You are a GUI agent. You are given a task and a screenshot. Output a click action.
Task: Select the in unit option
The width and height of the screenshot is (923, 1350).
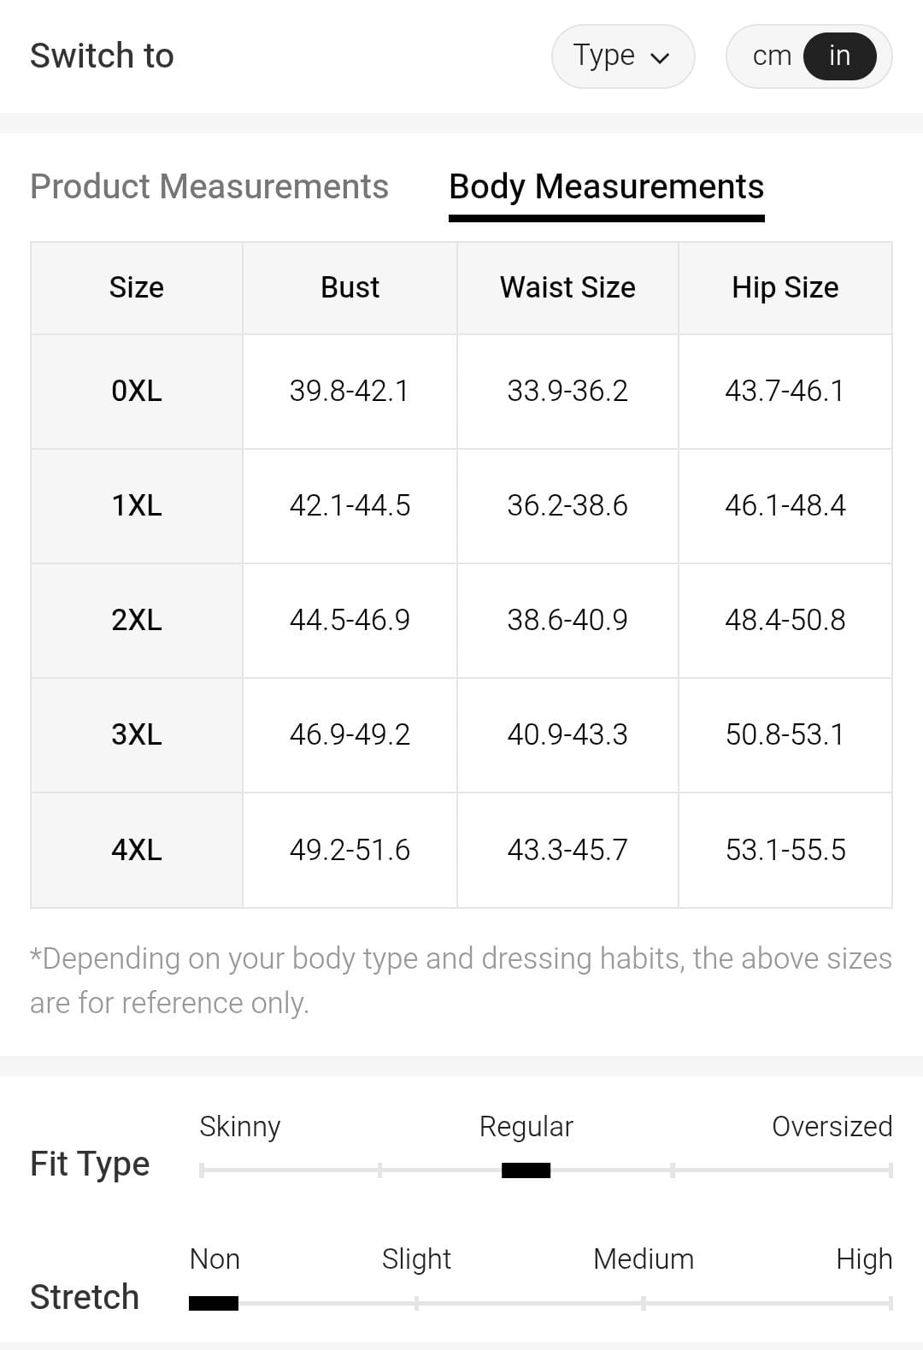[839, 56]
